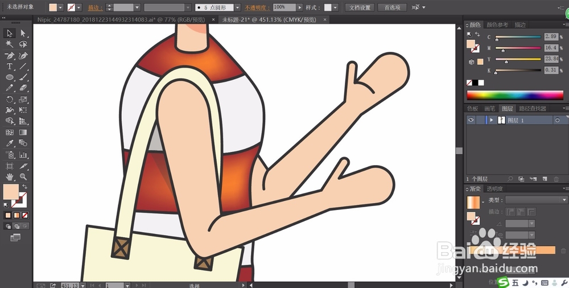
Task: Click the 文档设置 button
Action: pos(360,7)
